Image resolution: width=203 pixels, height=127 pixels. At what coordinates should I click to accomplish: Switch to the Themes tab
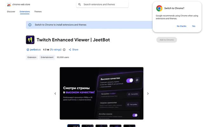pos(38,11)
